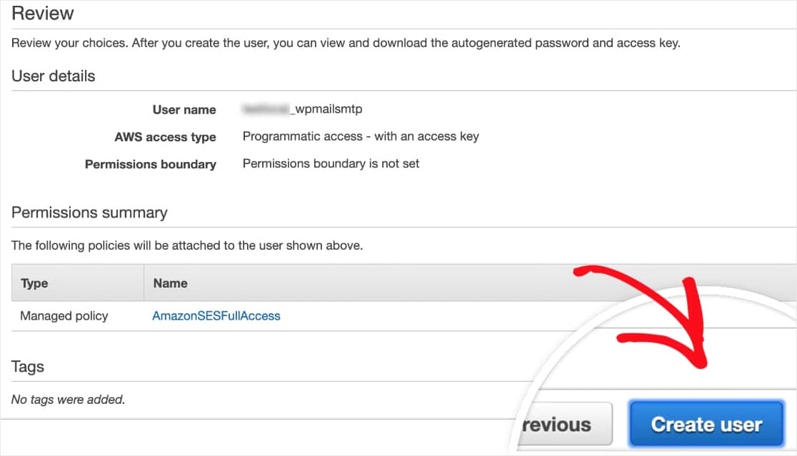Click the Programmatic access description text
The image size is (797, 456).
[361, 136]
